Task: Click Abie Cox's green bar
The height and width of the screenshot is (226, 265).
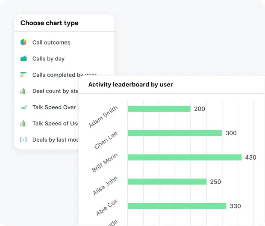Action: pyautogui.click(x=177, y=206)
